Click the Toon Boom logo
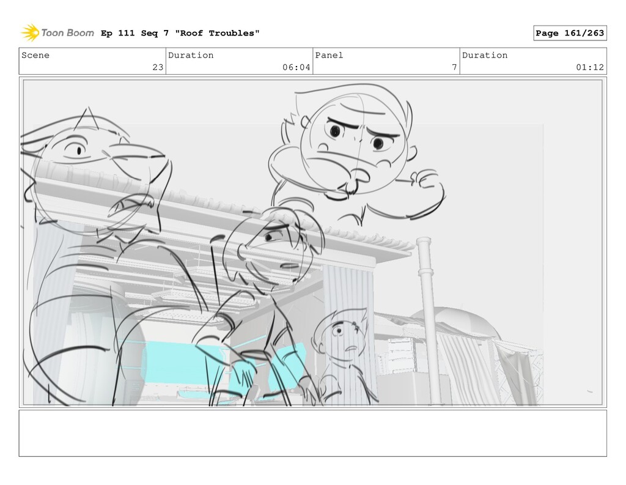 57,33
